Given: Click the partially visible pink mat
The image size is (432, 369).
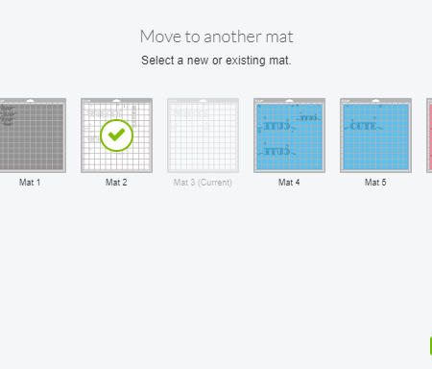Looking at the screenshot, I should click(429, 135).
